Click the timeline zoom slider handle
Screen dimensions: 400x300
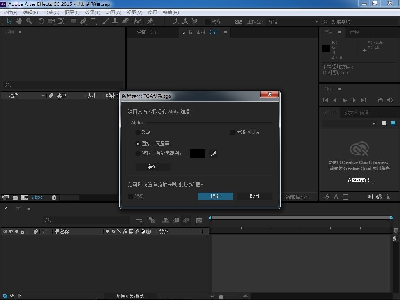(x=221, y=296)
